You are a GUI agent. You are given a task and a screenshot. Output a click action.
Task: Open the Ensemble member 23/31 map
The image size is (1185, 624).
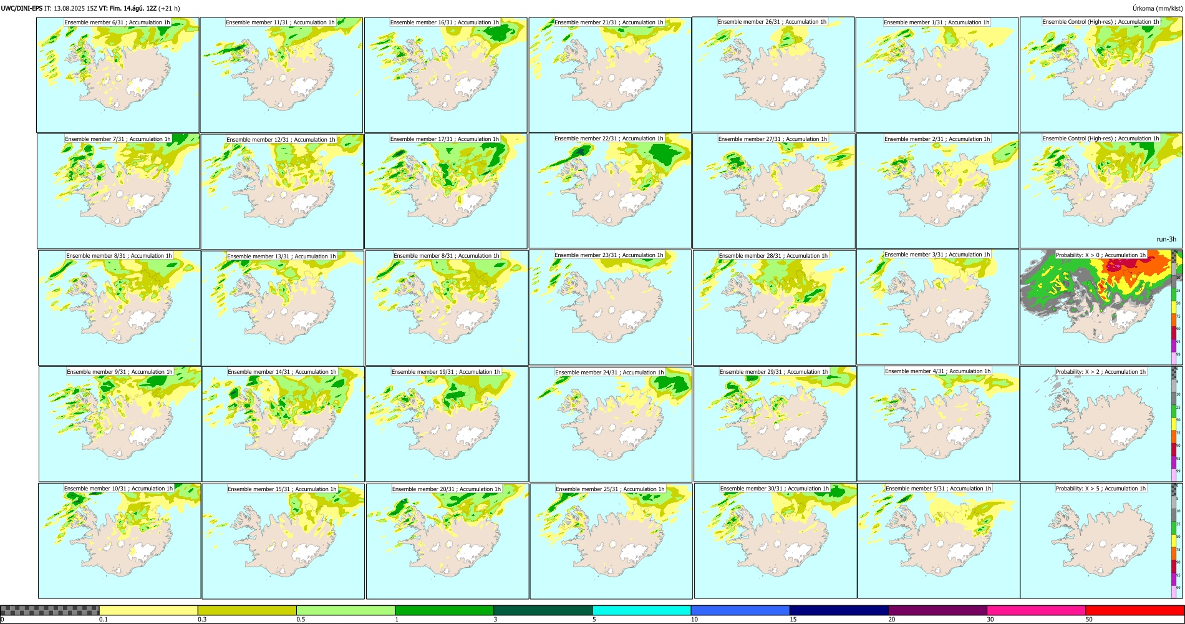[610, 308]
